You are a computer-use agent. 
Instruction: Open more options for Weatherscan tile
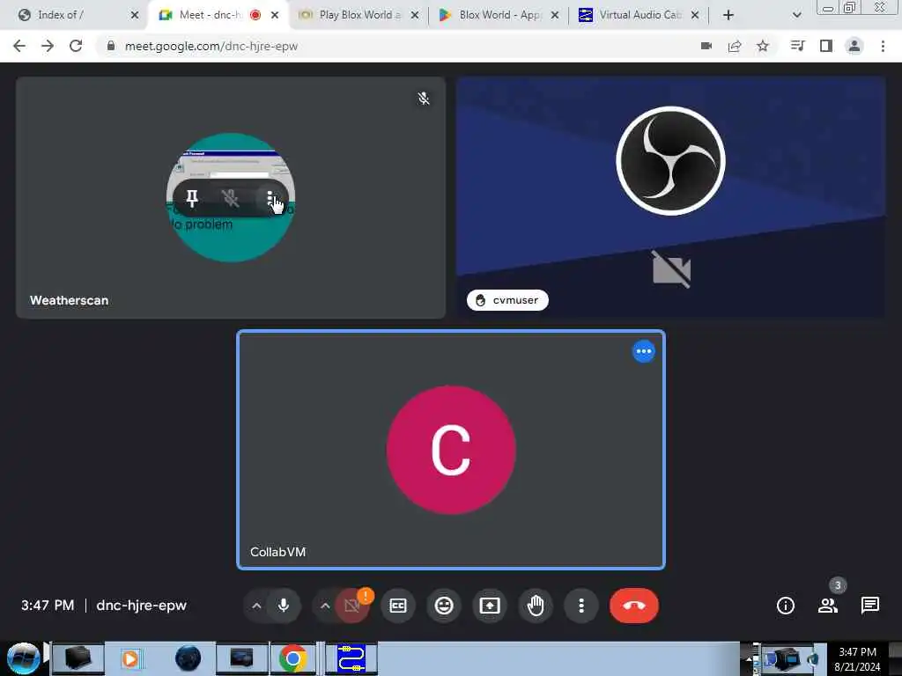pos(270,199)
